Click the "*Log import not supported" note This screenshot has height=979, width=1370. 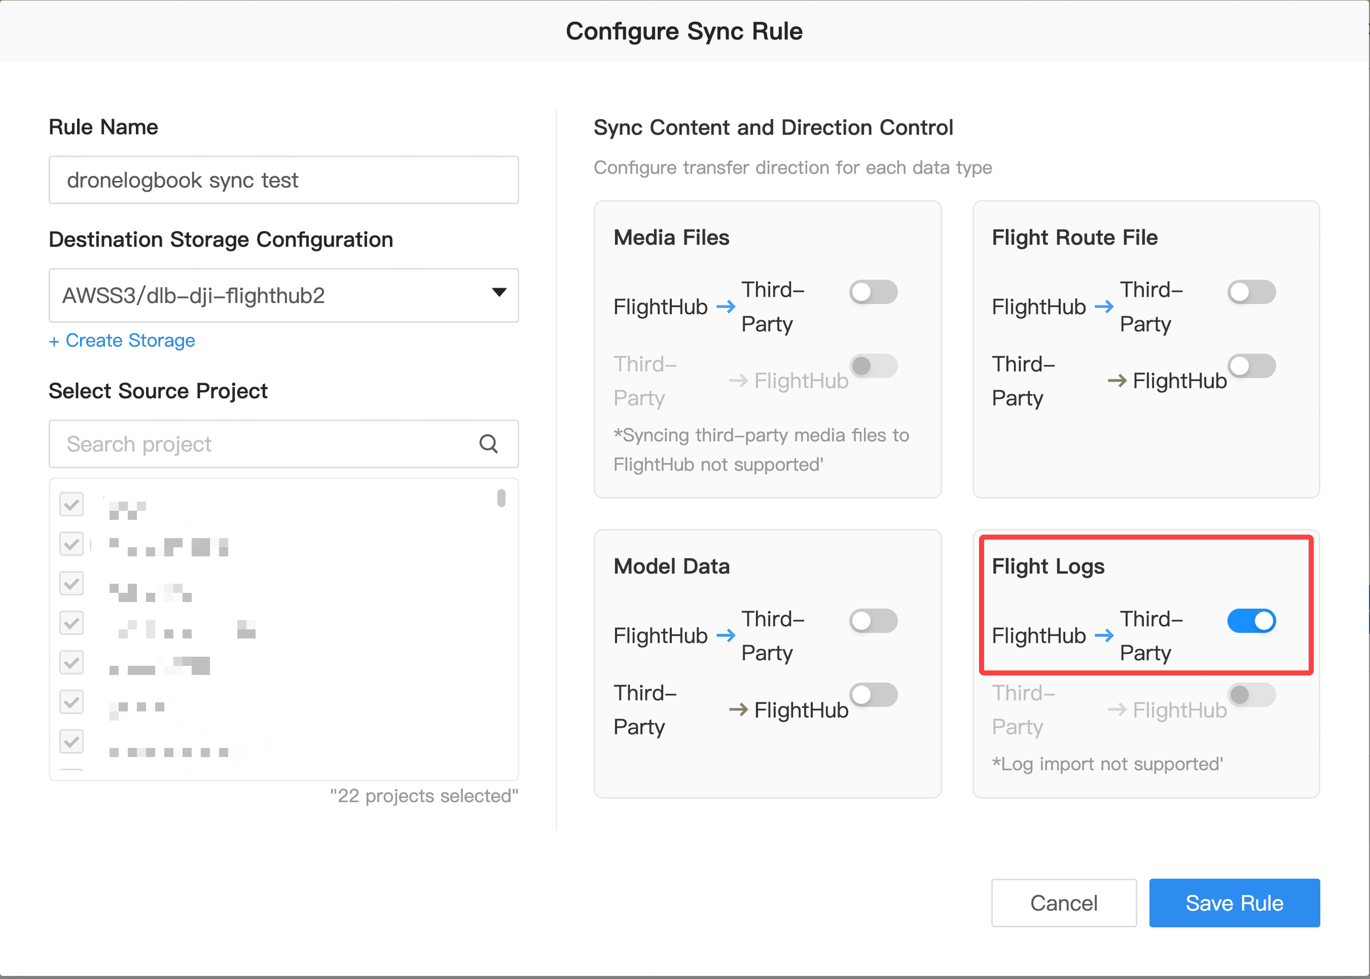pos(1107,764)
